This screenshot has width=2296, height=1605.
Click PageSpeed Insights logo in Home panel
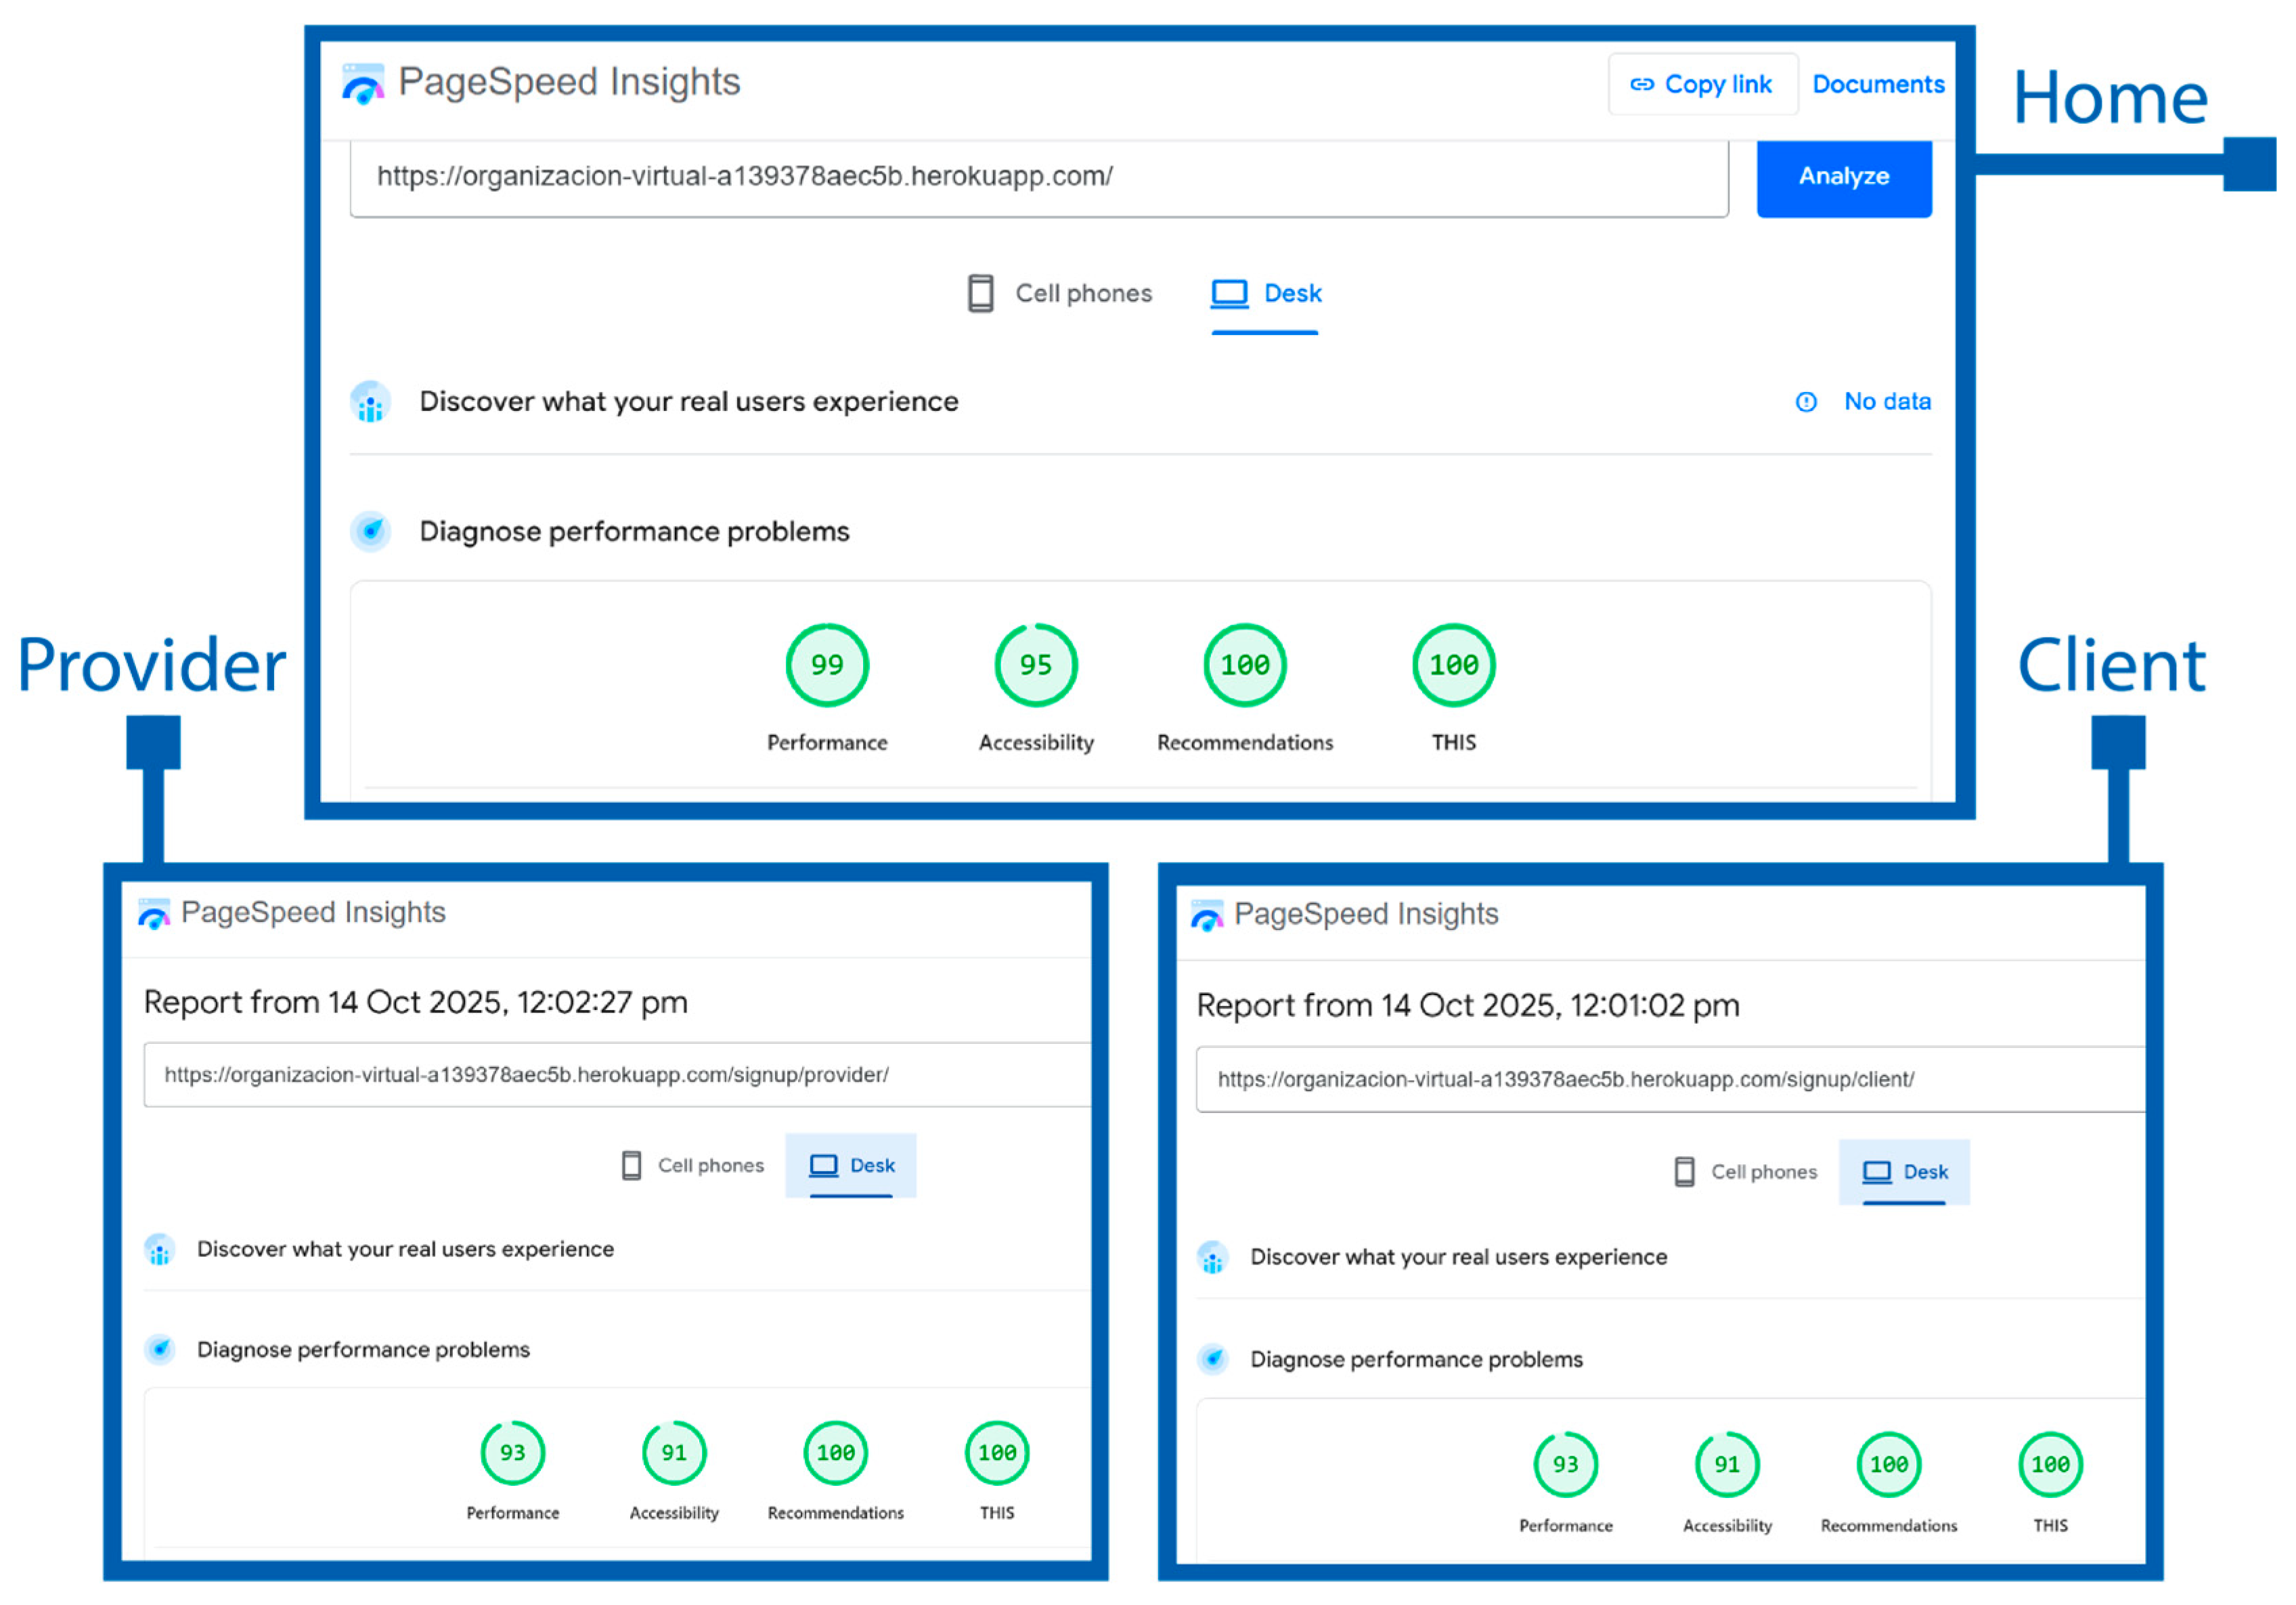click(363, 84)
